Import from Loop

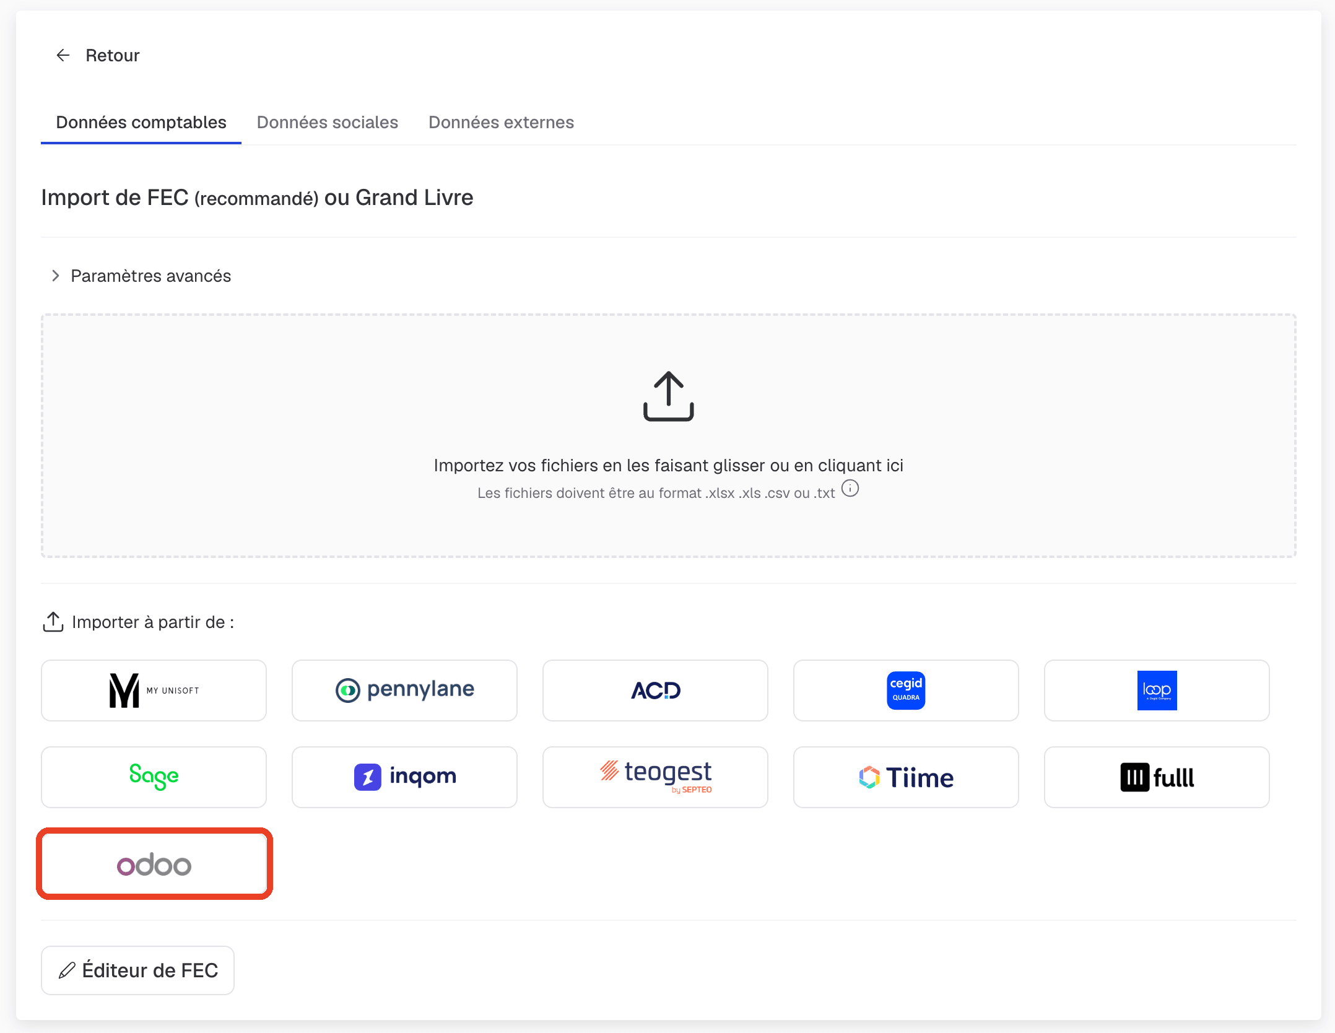1157,691
